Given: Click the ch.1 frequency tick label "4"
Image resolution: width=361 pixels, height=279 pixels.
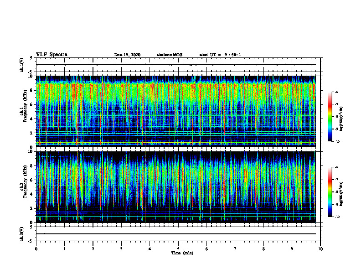Looking at the screenshot, I should click(31, 119).
